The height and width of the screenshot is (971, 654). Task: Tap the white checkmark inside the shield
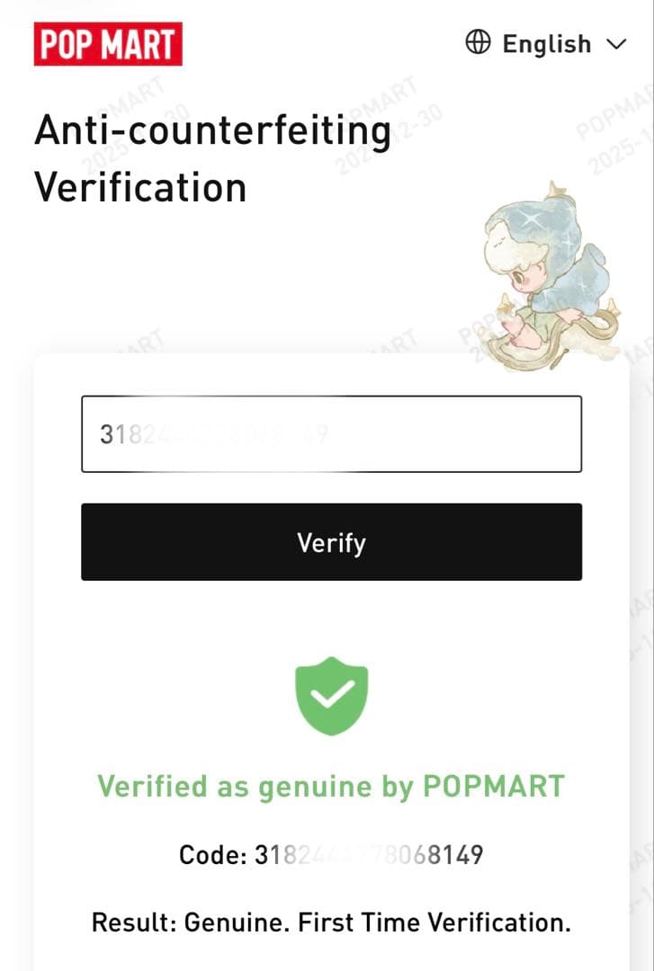tap(331, 693)
